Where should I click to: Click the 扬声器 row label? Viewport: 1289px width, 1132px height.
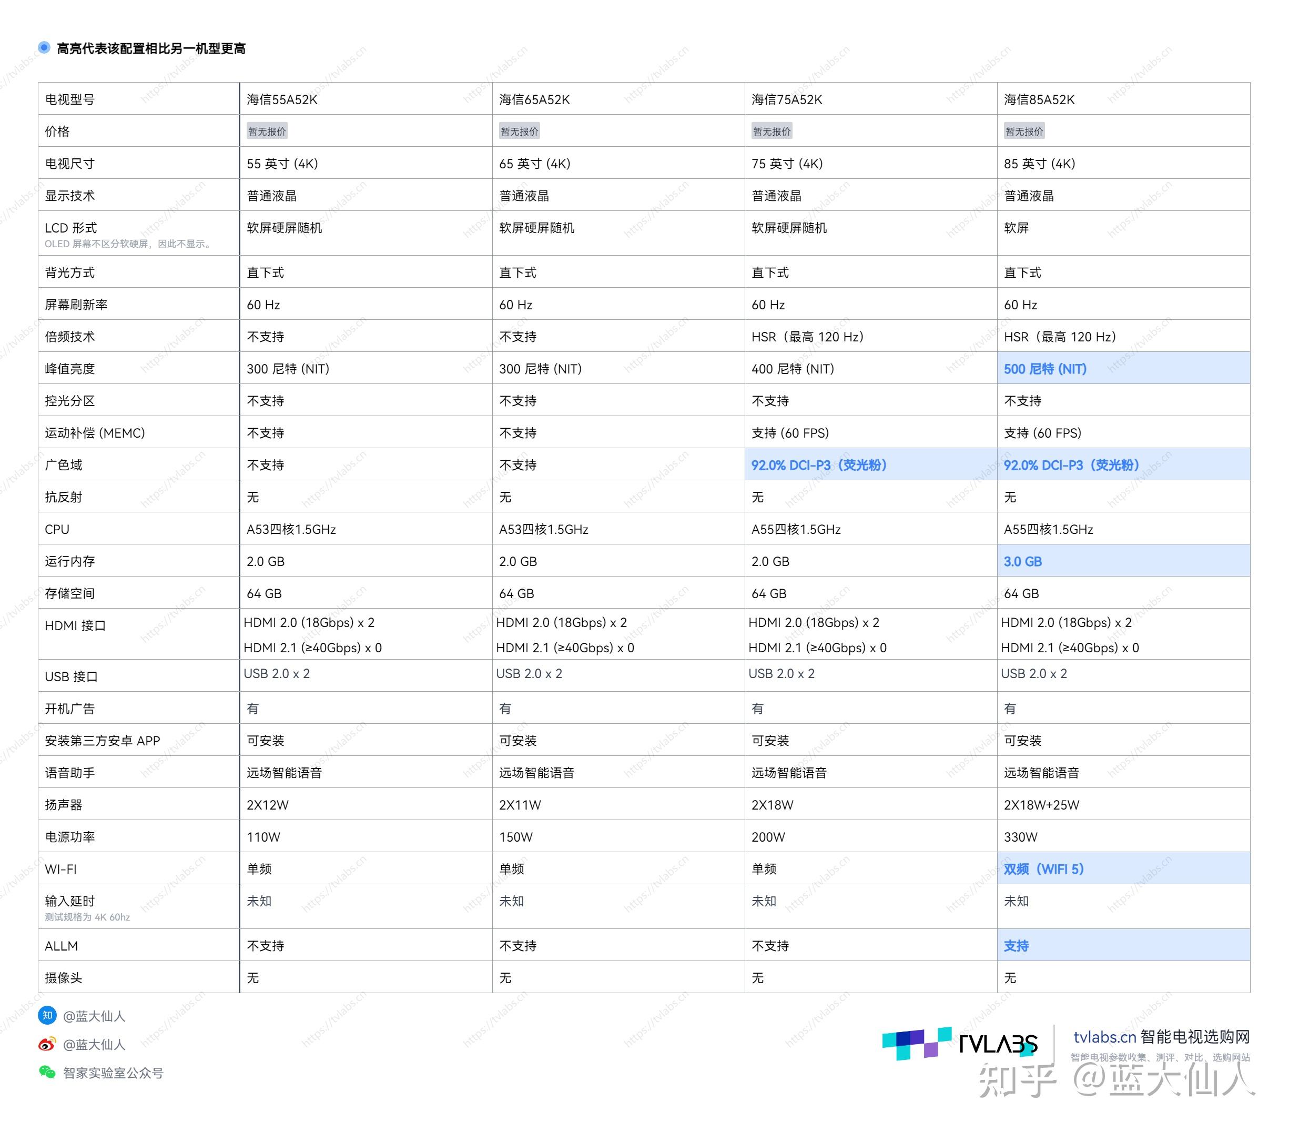coord(64,805)
